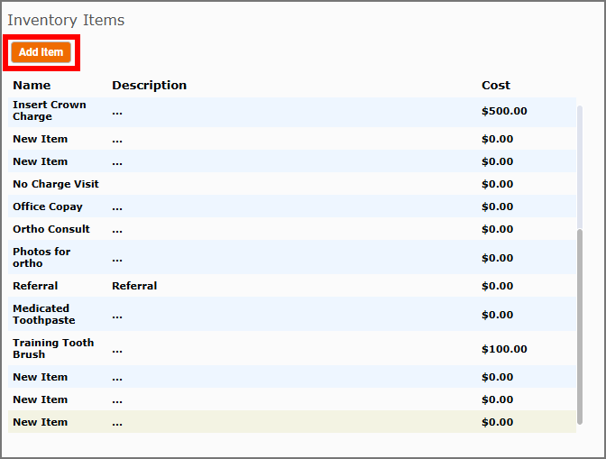This screenshot has height=459, width=606.
Task: Click the Cost column header
Action: click(x=496, y=86)
